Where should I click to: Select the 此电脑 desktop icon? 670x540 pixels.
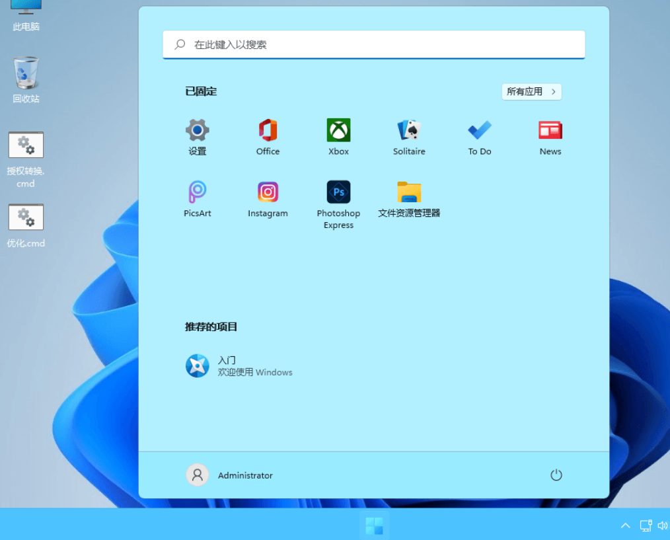pyautogui.click(x=26, y=17)
